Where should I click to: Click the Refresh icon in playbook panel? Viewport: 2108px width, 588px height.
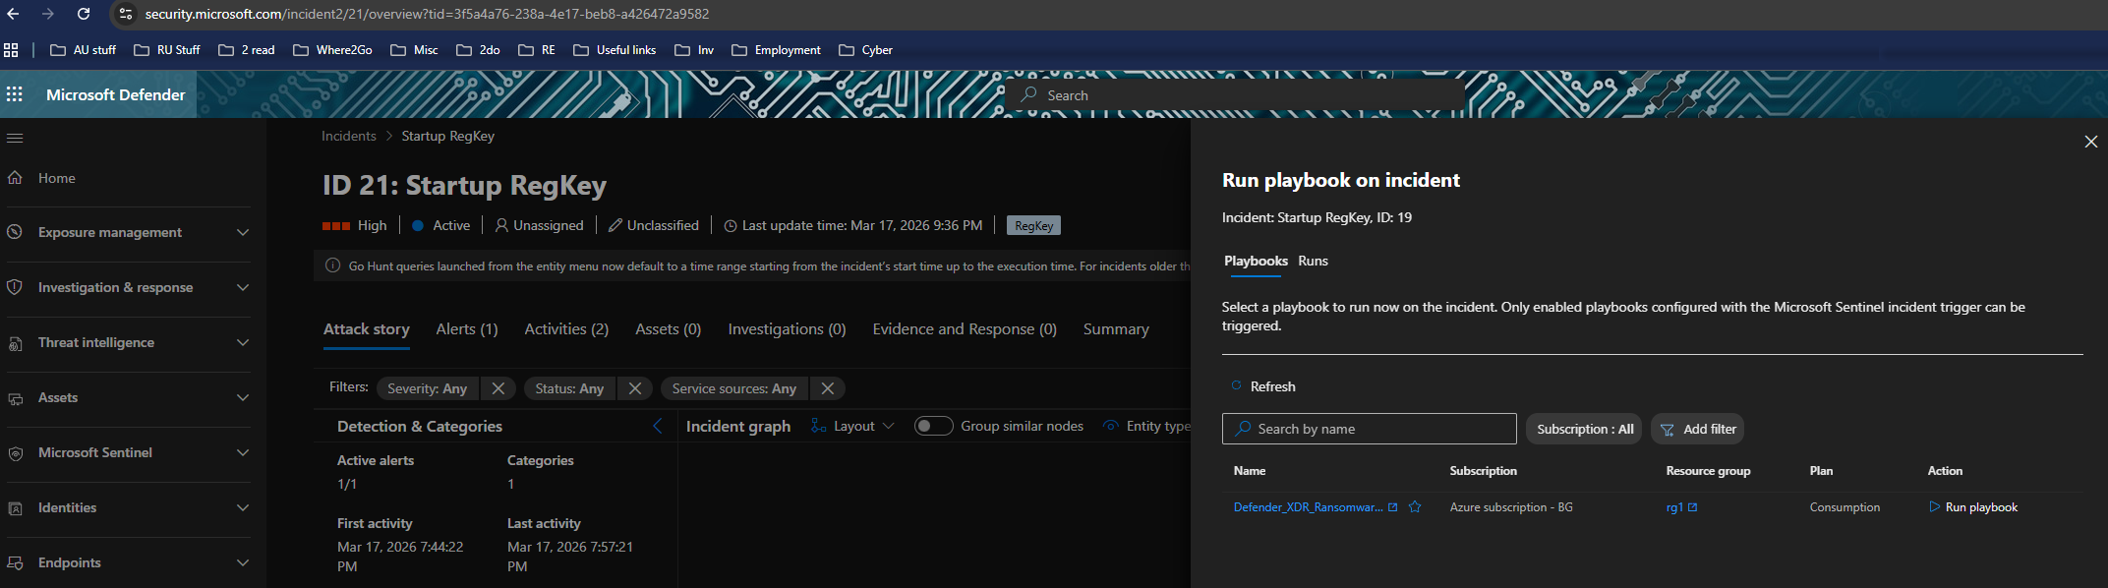(1236, 386)
